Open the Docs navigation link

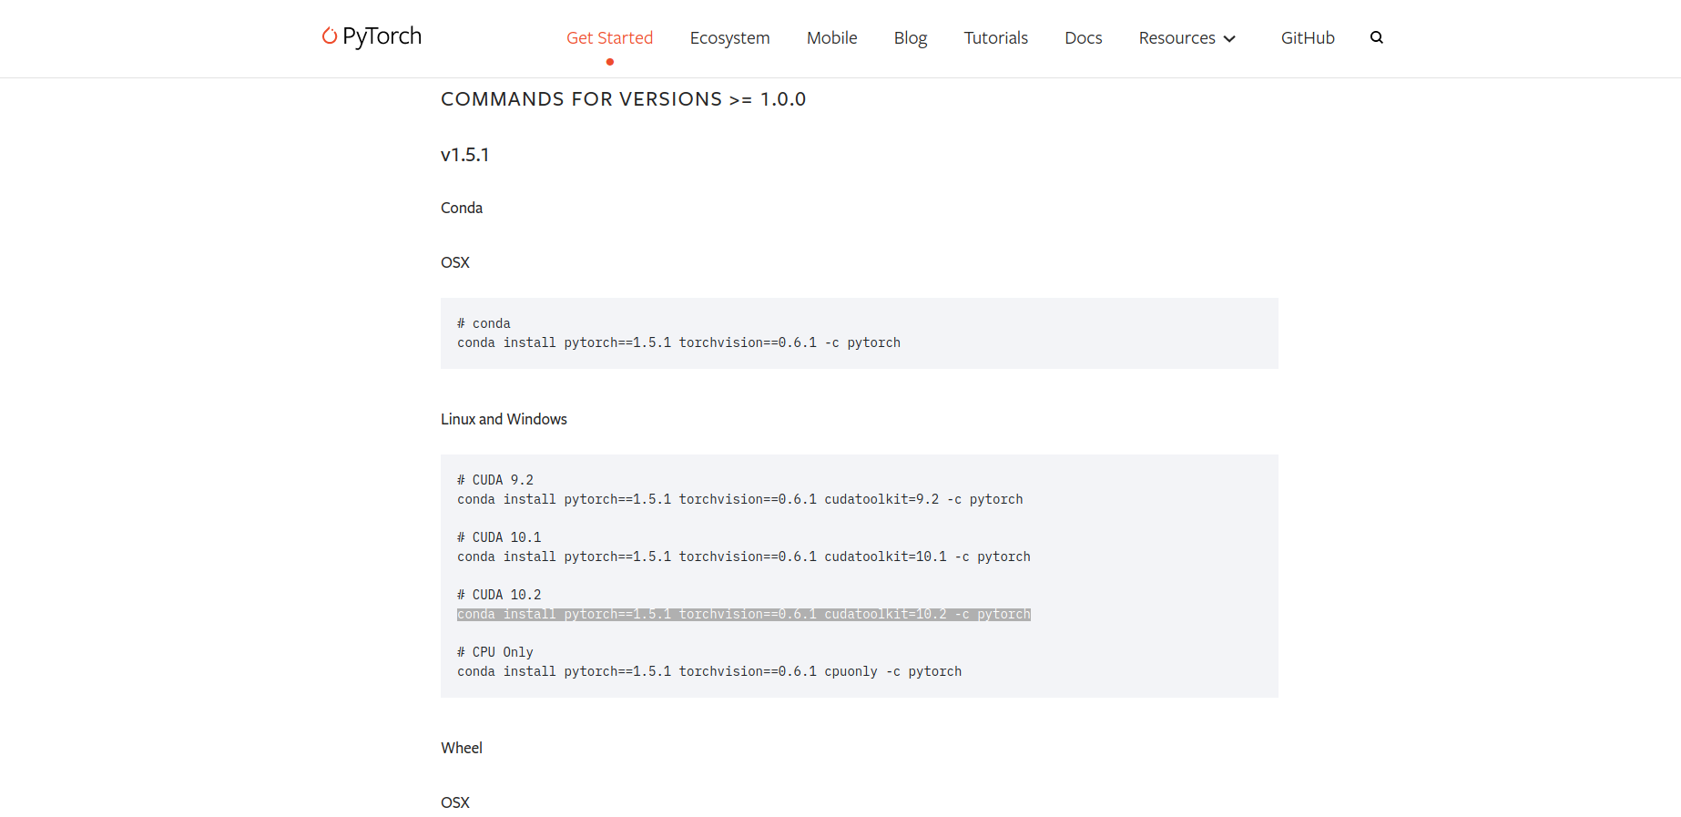[1083, 37]
